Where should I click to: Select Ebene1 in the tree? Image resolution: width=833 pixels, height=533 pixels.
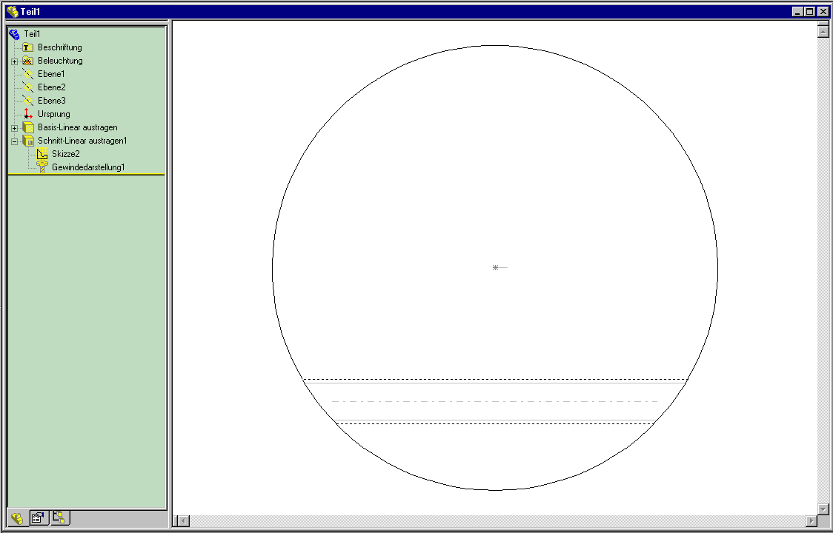51,74
